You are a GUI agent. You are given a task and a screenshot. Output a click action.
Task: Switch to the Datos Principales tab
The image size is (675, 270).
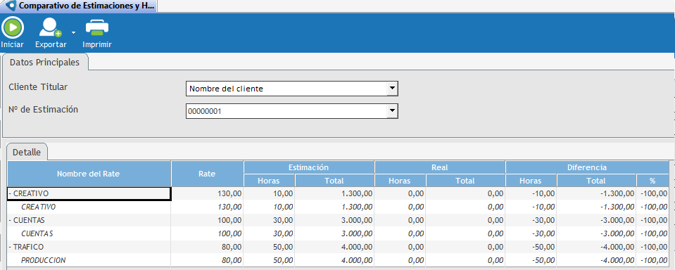(45, 62)
